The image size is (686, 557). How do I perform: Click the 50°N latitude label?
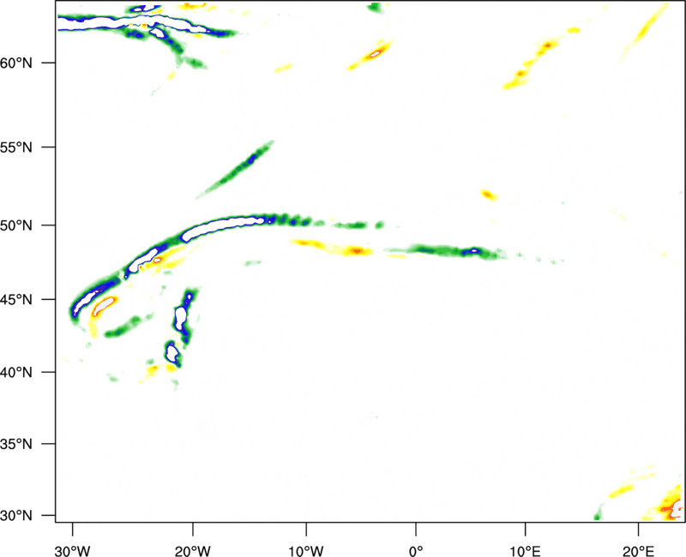16,225
